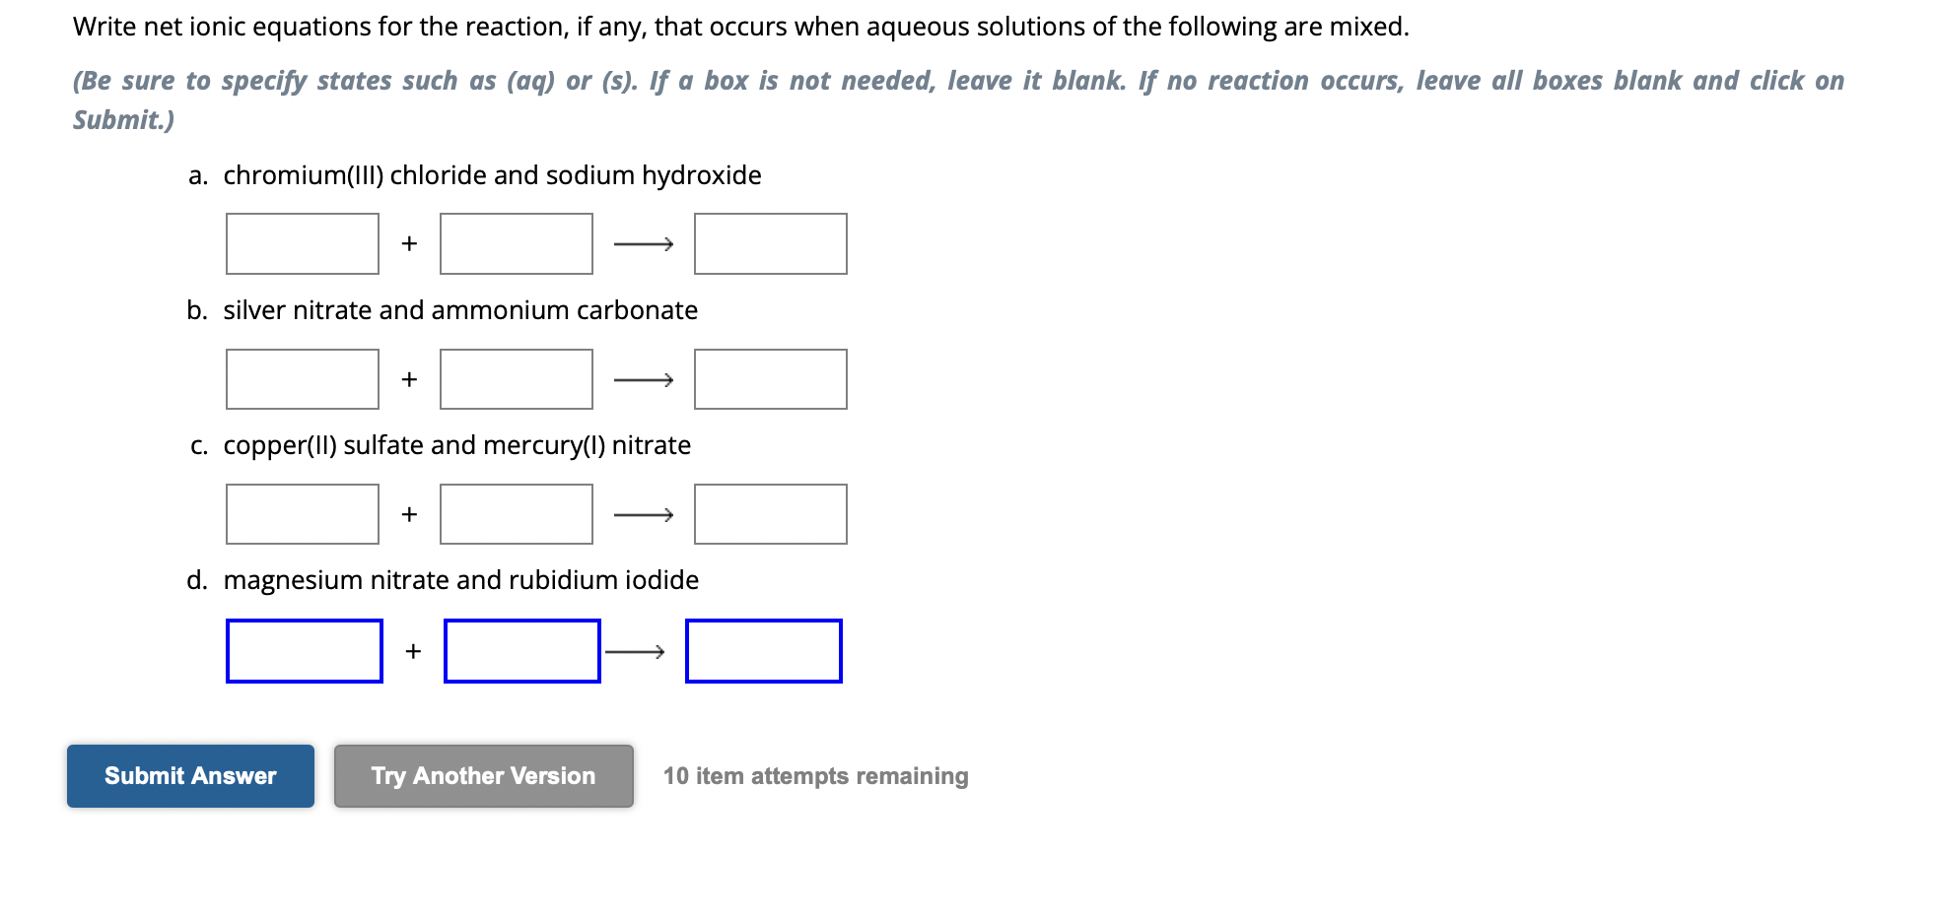Click the second reactant box under part c

coord(517,513)
